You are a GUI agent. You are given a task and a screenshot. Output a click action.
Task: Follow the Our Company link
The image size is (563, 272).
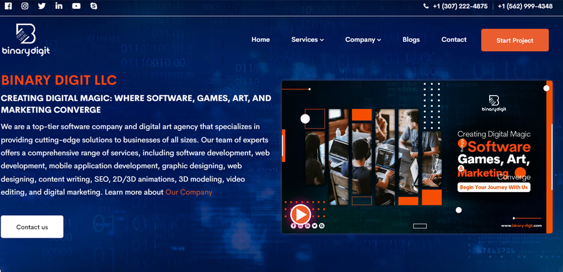[x=188, y=193]
